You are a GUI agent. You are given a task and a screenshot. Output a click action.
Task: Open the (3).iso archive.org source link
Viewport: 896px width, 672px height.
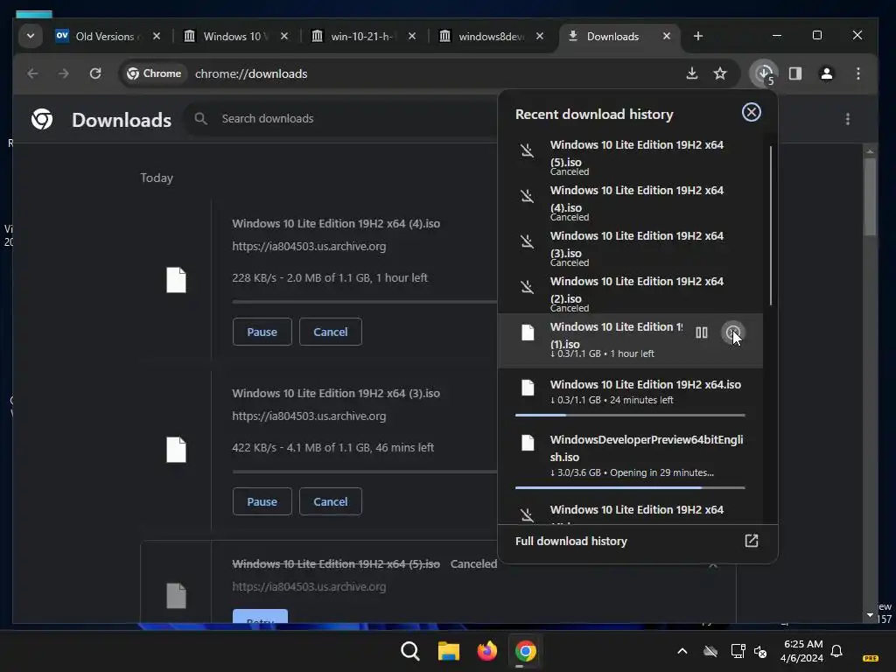pos(309,416)
